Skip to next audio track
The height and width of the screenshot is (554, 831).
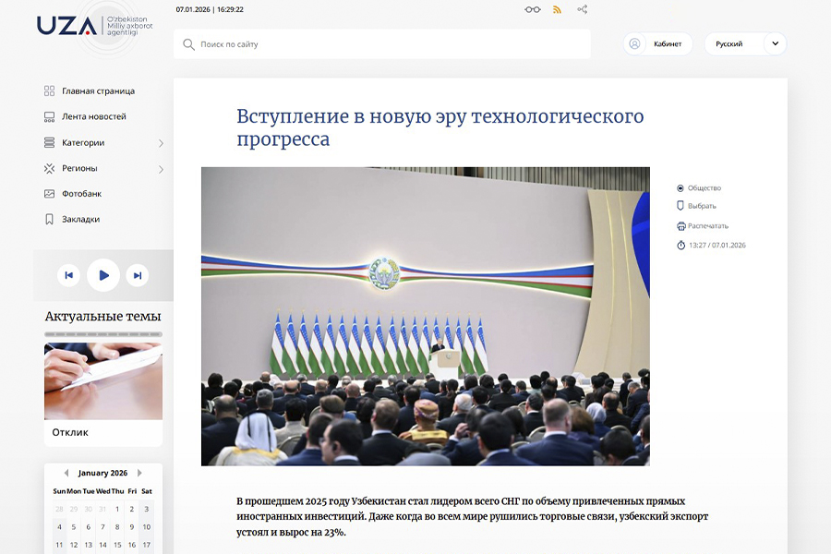coord(137,274)
